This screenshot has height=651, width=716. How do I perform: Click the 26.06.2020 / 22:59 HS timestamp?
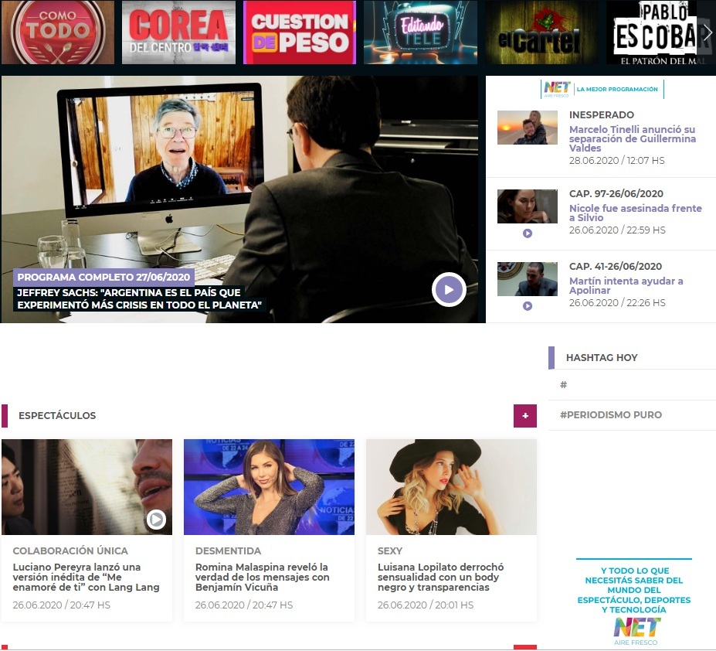coord(617,230)
